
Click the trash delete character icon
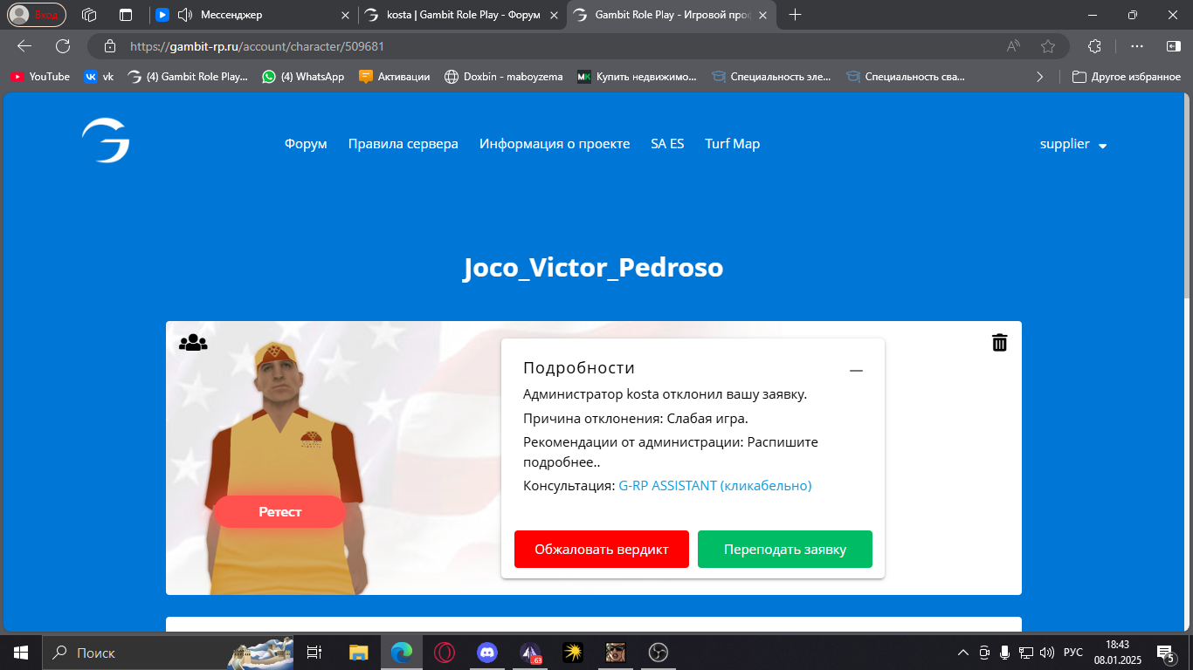pos(999,343)
